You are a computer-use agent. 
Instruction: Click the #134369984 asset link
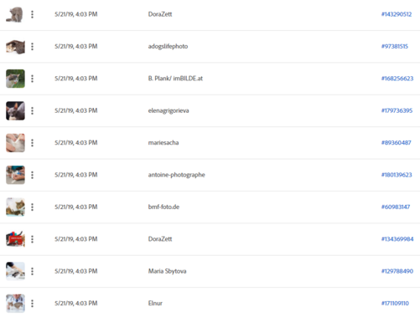pyautogui.click(x=397, y=239)
